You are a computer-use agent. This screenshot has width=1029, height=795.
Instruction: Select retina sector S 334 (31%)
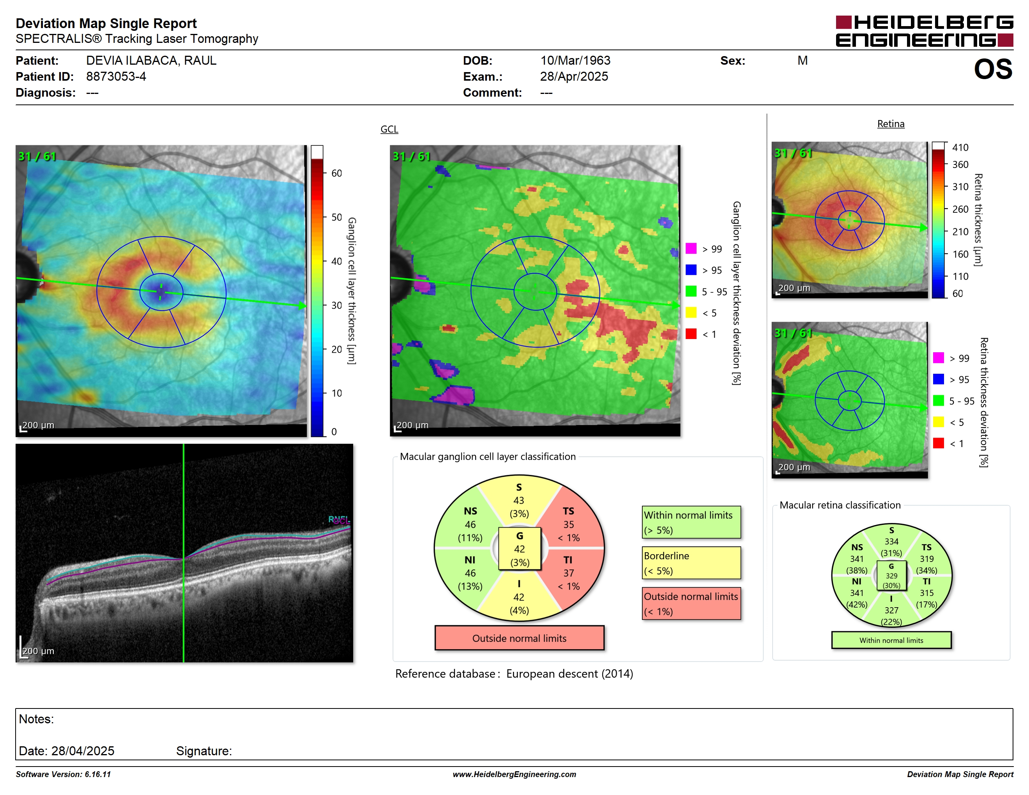pyautogui.click(x=891, y=542)
